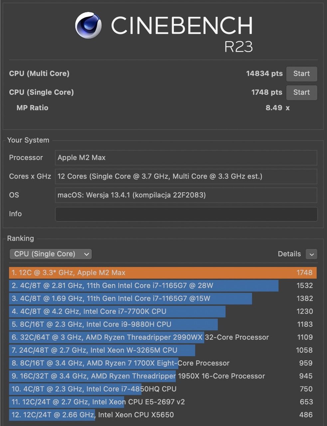Start the CPU Multi Core benchmark

(301, 74)
